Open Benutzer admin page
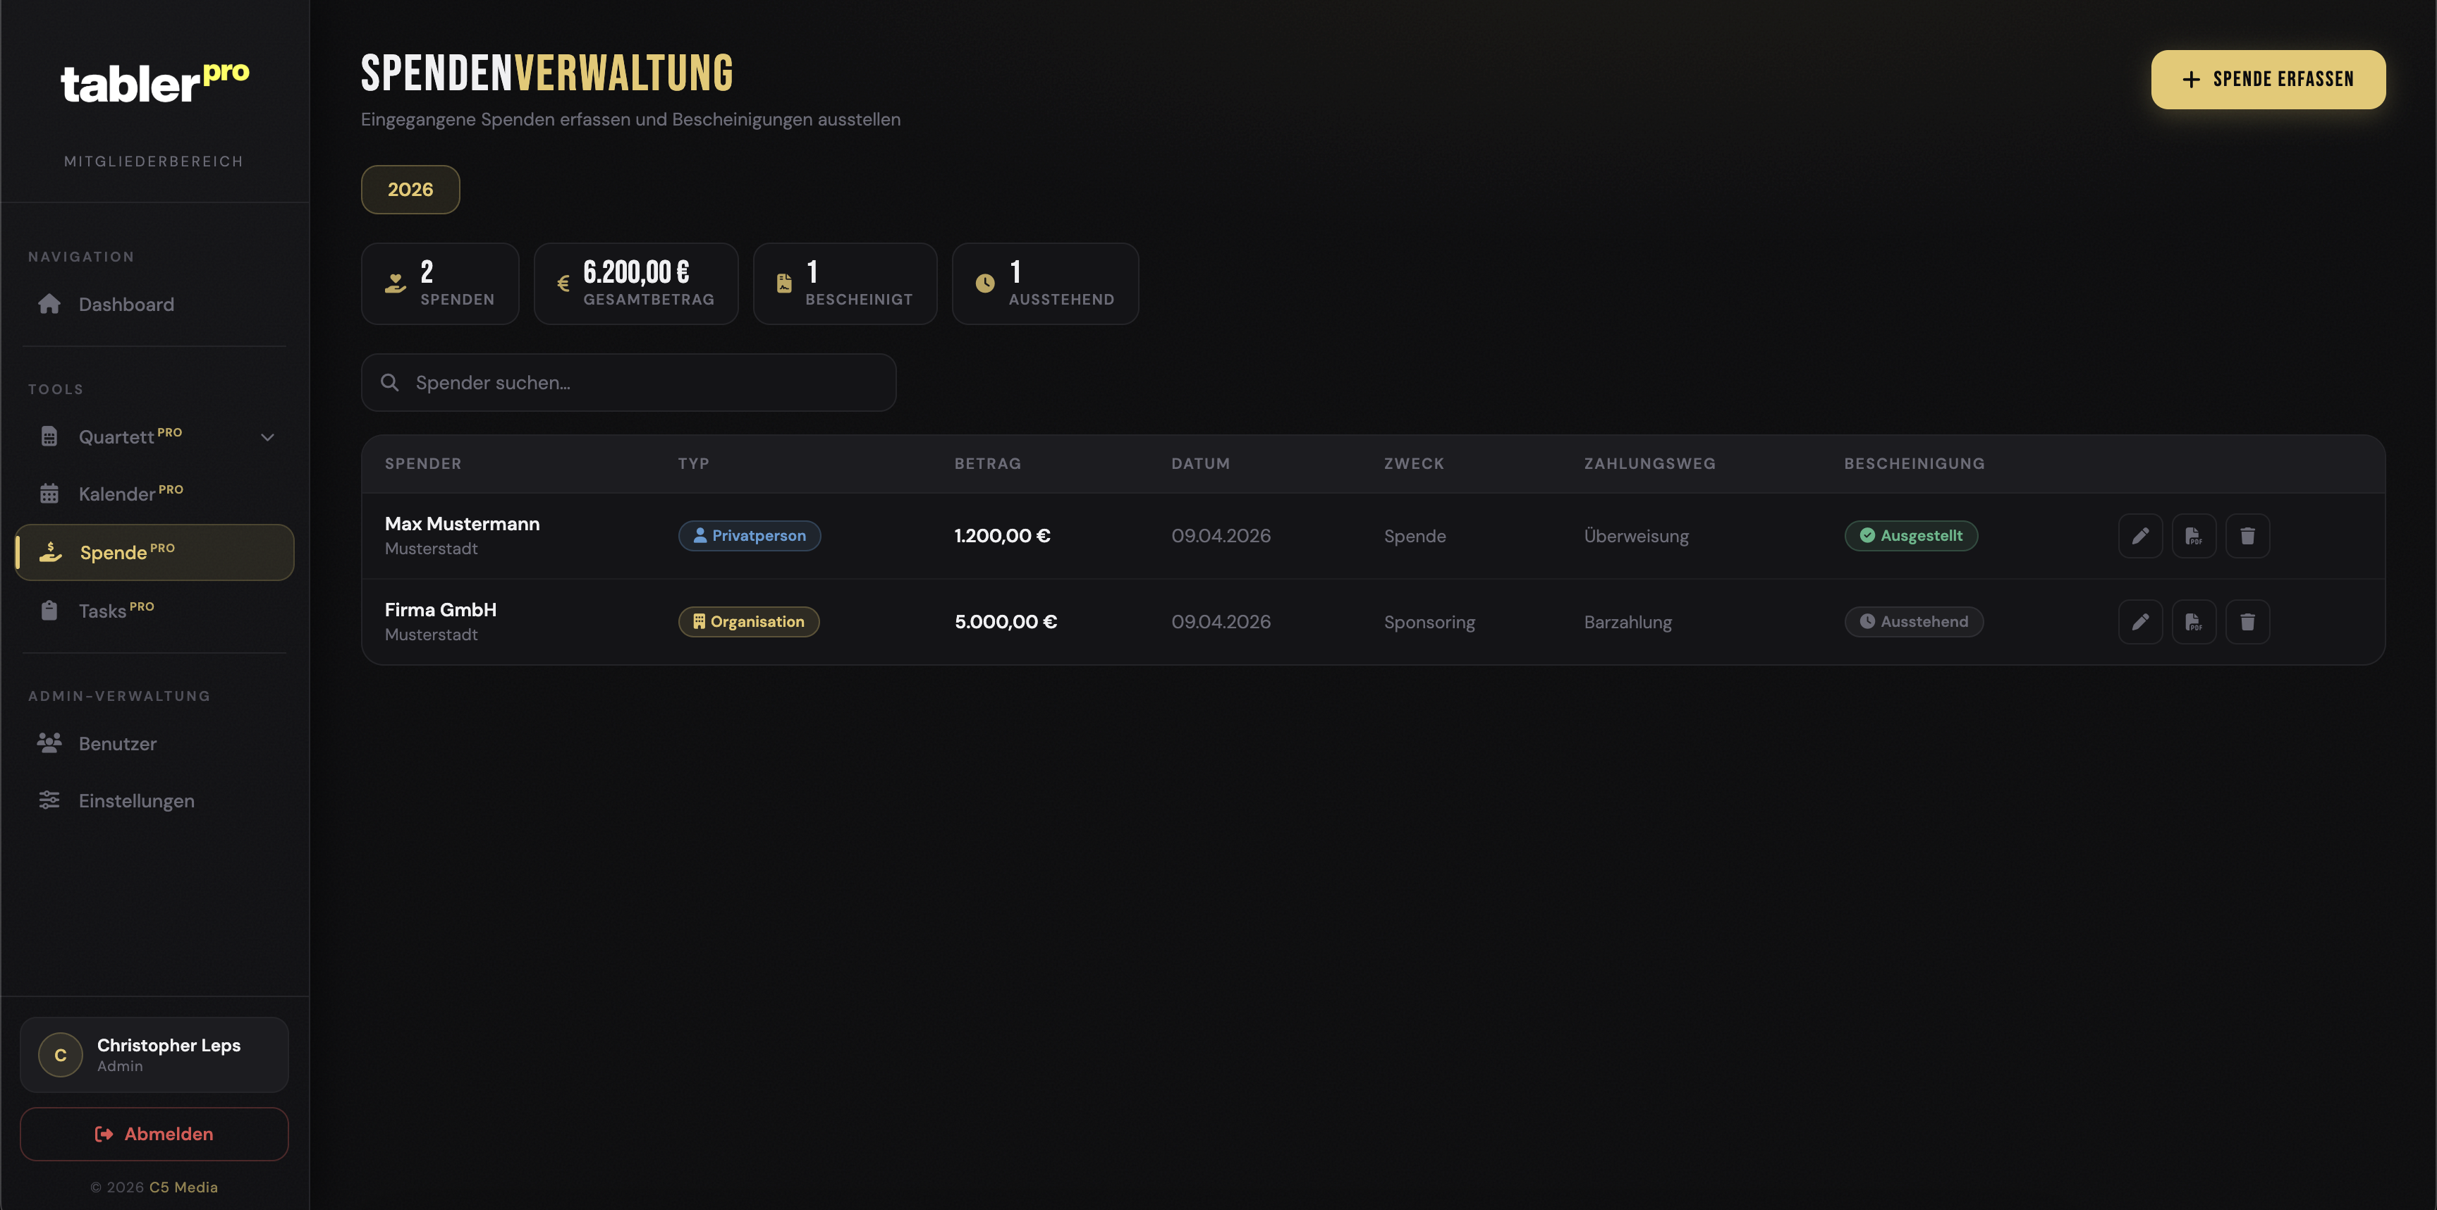 (117, 744)
